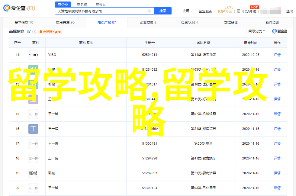Click the 申请时间 column header

(250, 43)
